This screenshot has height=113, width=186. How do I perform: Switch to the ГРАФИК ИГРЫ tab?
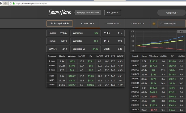(x=112, y=23)
